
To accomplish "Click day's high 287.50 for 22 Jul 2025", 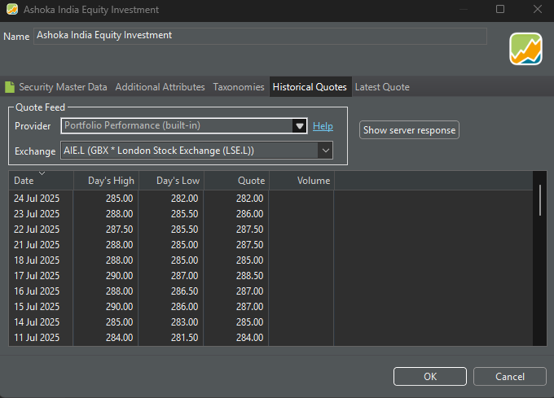I will click(x=120, y=230).
